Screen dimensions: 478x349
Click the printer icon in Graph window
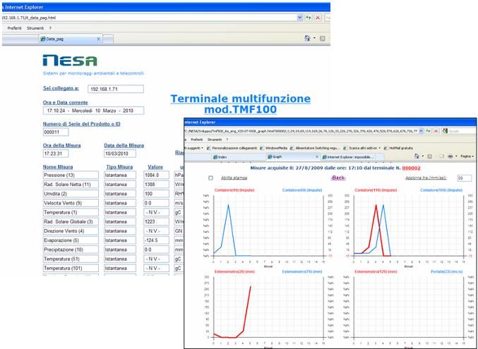450,157
